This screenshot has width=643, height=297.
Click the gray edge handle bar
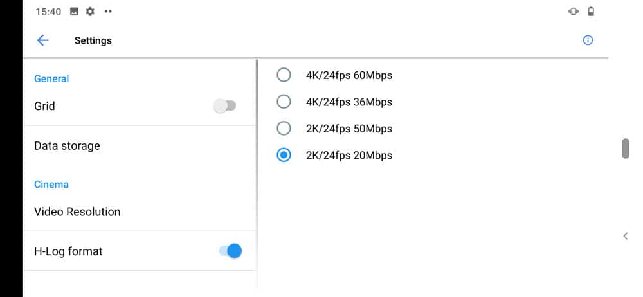pyautogui.click(x=626, y=148)
